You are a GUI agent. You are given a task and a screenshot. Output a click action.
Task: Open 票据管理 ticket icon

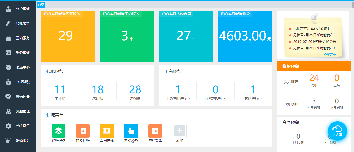tap(107, 131)
